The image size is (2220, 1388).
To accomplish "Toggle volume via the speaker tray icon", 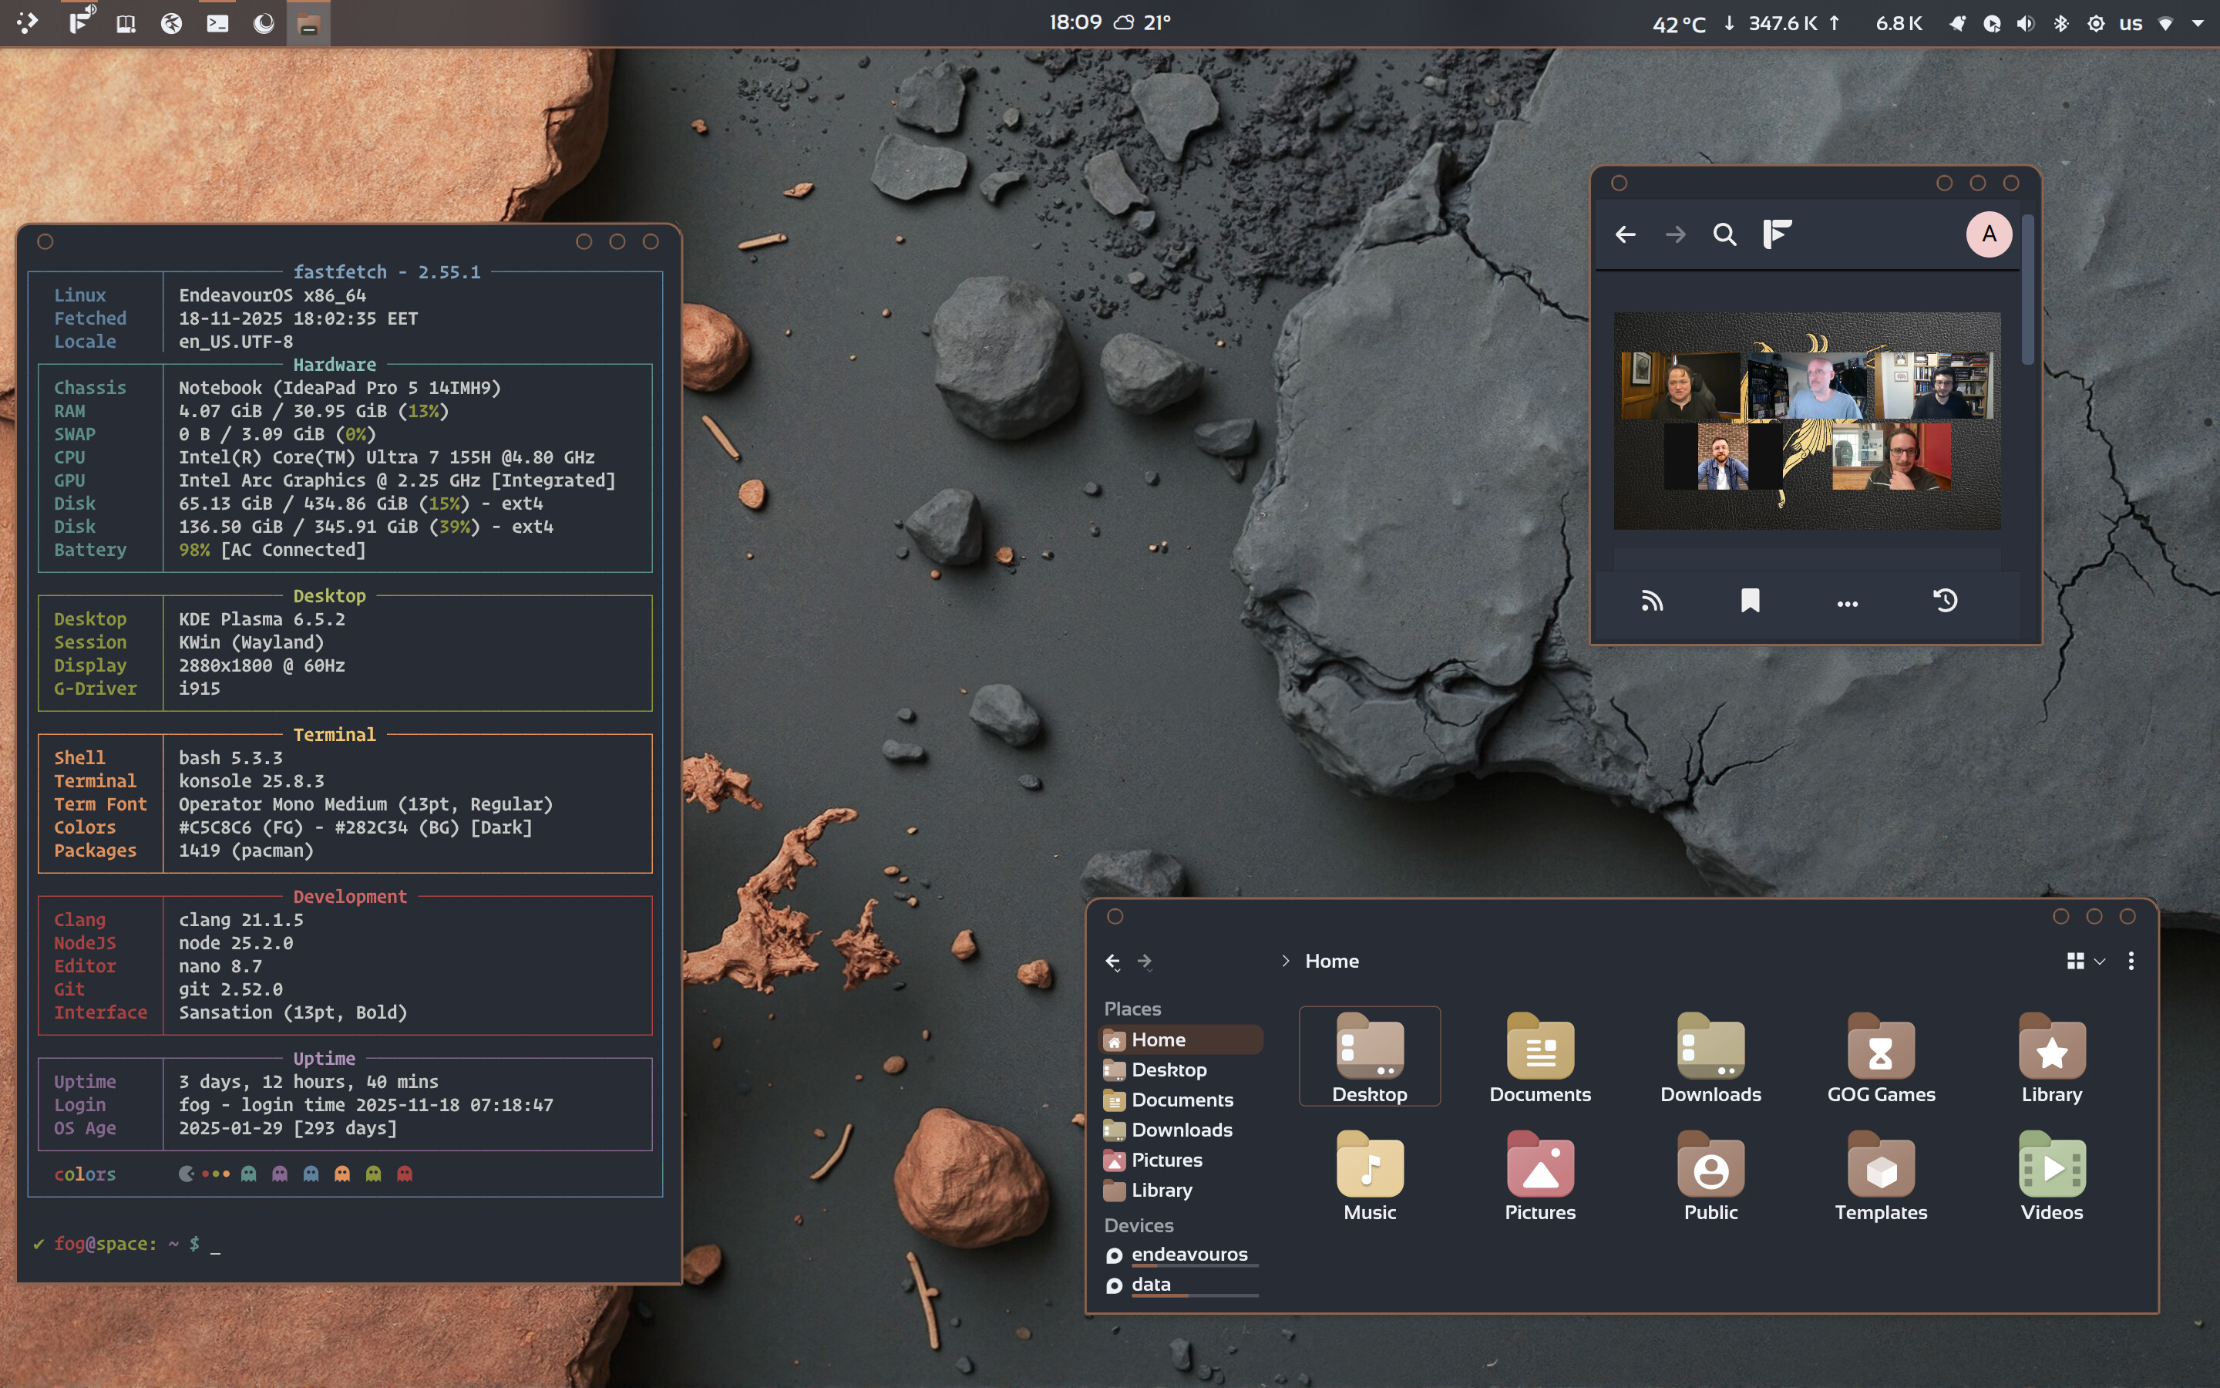I will 2026,24.
